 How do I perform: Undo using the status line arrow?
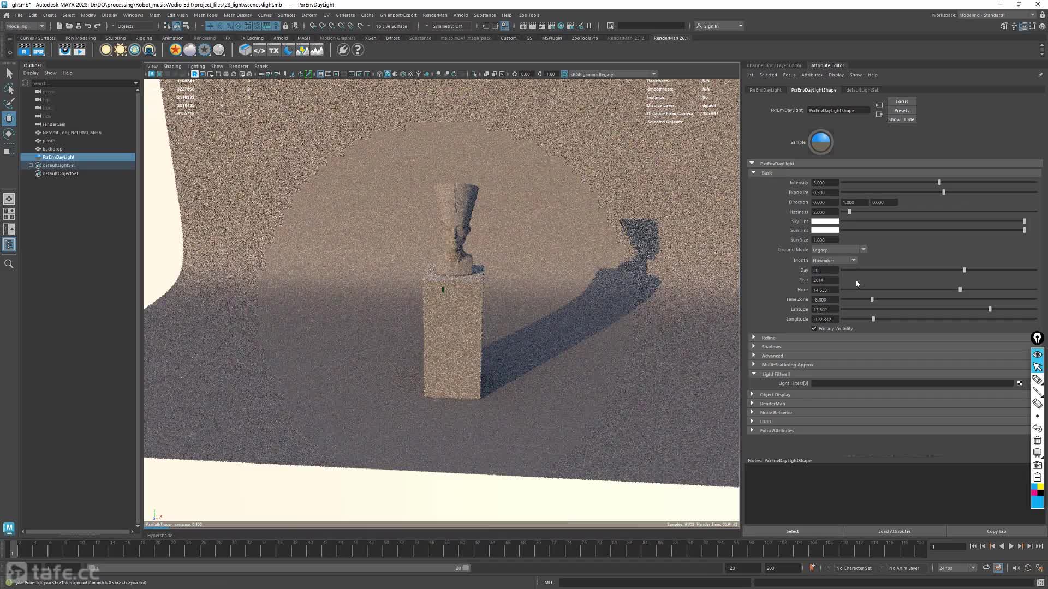(x=88, y=26)
